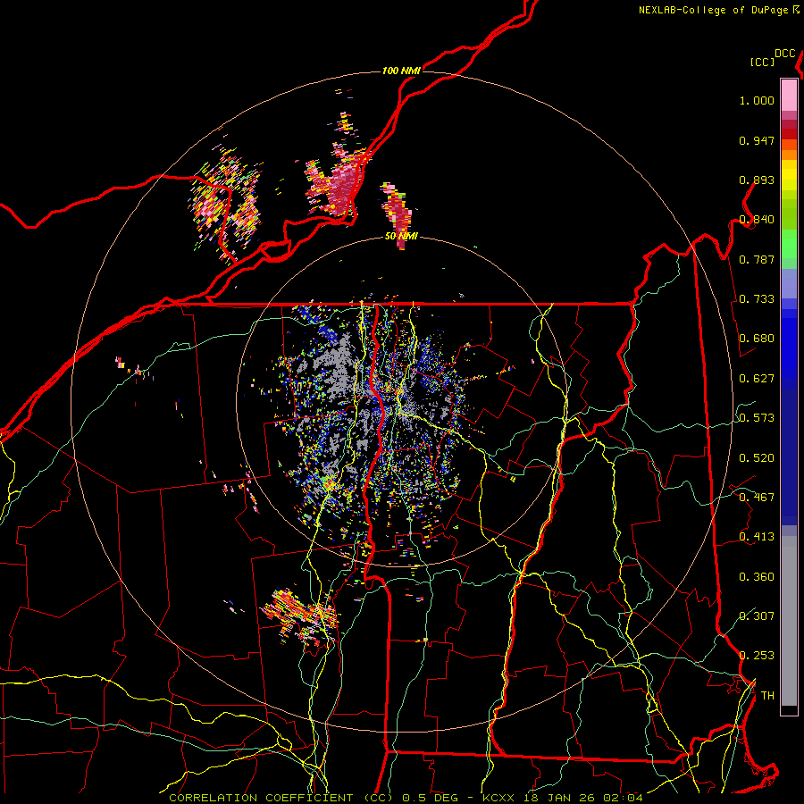Click the 0.733 color scale label
The width and height of the screenshot is (804, 804).
click(x=757, y=299)
